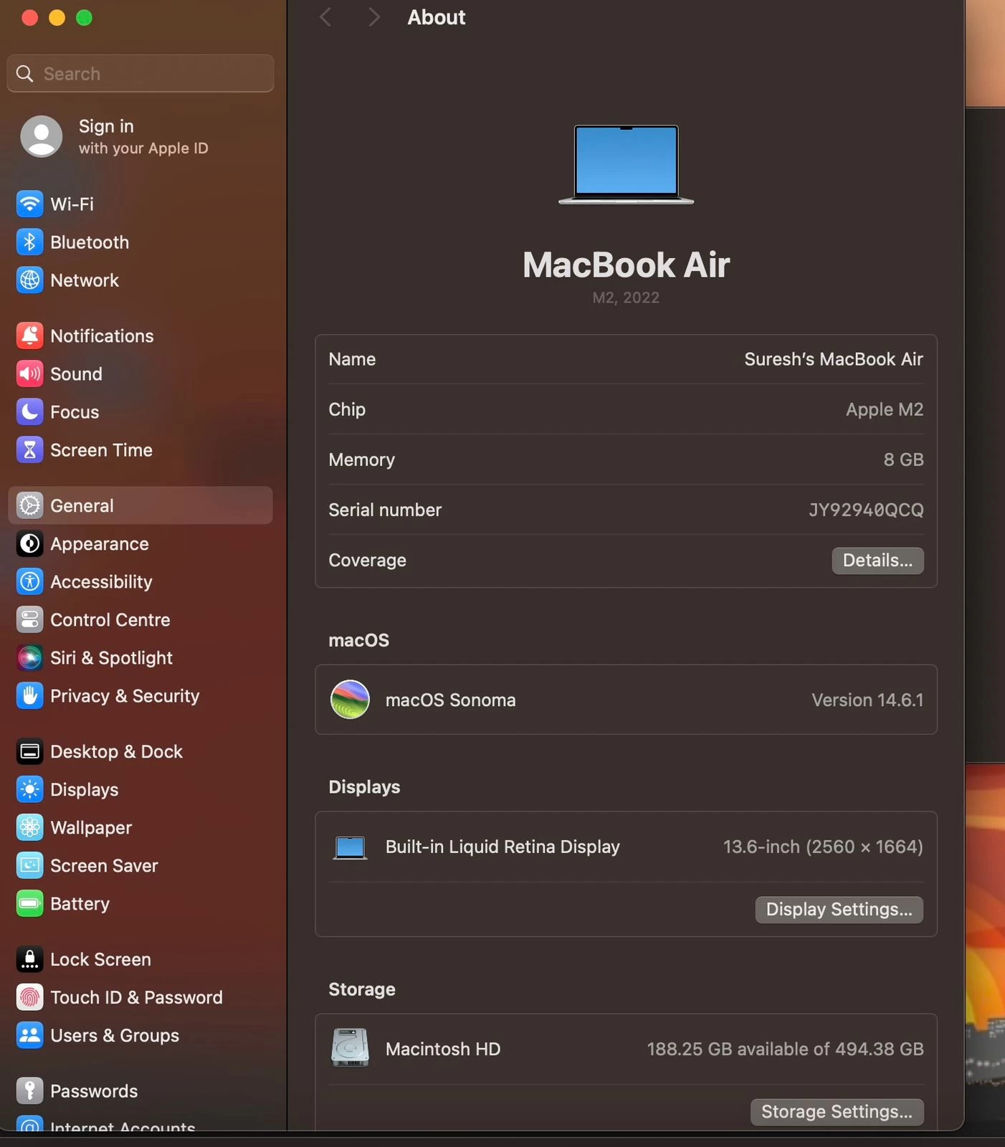The height and width of the screenshot is (1147, 1005).
Task: Select the Accessibility icon
Action: coord(29,582)
